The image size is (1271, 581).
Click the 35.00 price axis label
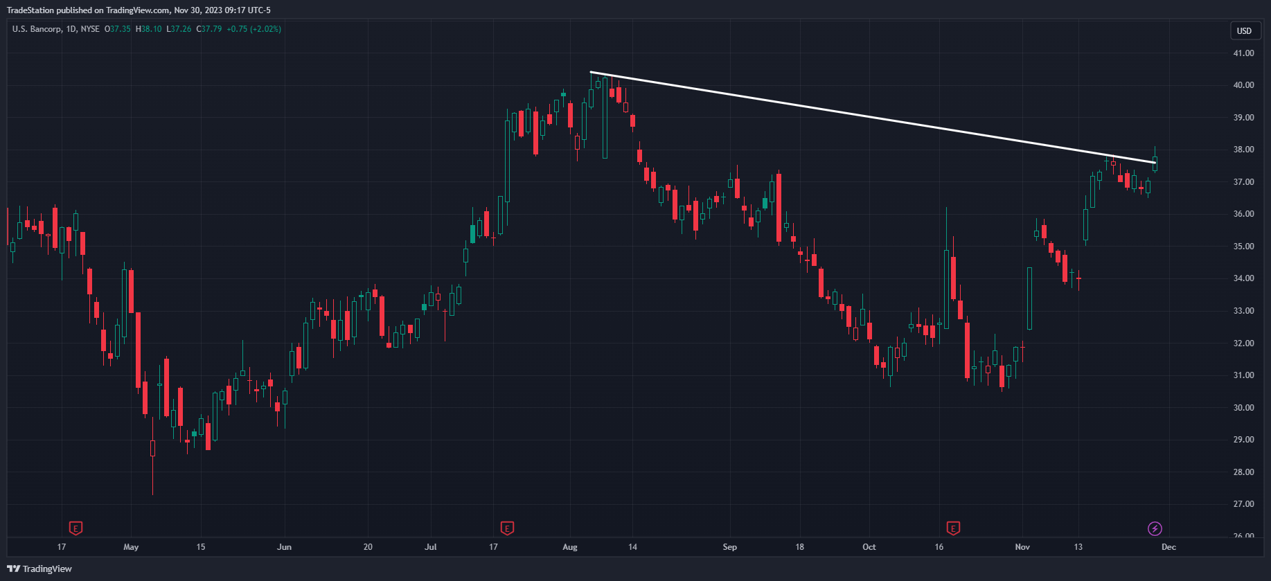[1244, 247]
